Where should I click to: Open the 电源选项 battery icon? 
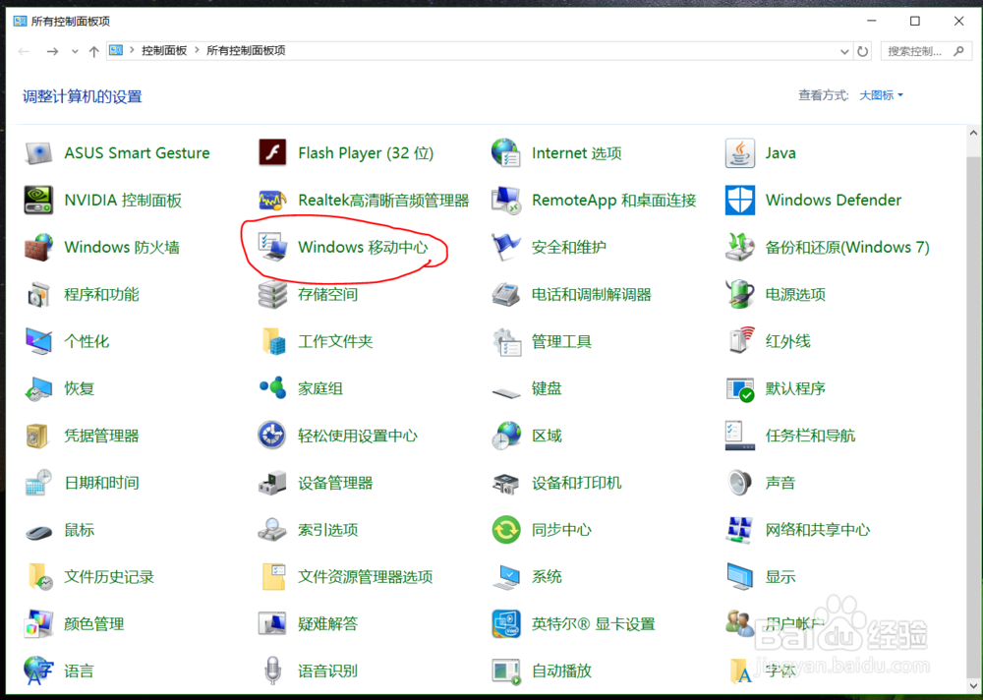tap(740, 294)
